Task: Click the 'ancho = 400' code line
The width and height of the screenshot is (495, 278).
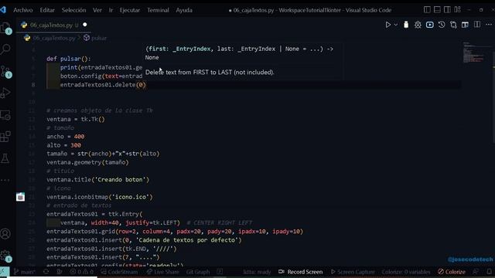Action: (65, 137)
